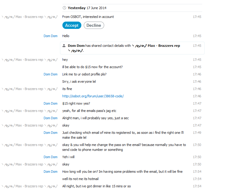The height and width of the screenshot is (191, 233).
Task: Click Dom Dom name beside 'Link me to ur osbot profile pls?'
Action: click(x=51, y=74)
